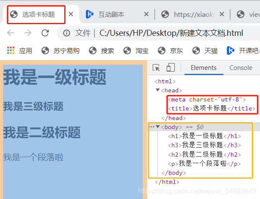Screen dimensions: 260x199
Task: Select the </head> closing tag
Action: pyautogui.click(x=174, y=118)
